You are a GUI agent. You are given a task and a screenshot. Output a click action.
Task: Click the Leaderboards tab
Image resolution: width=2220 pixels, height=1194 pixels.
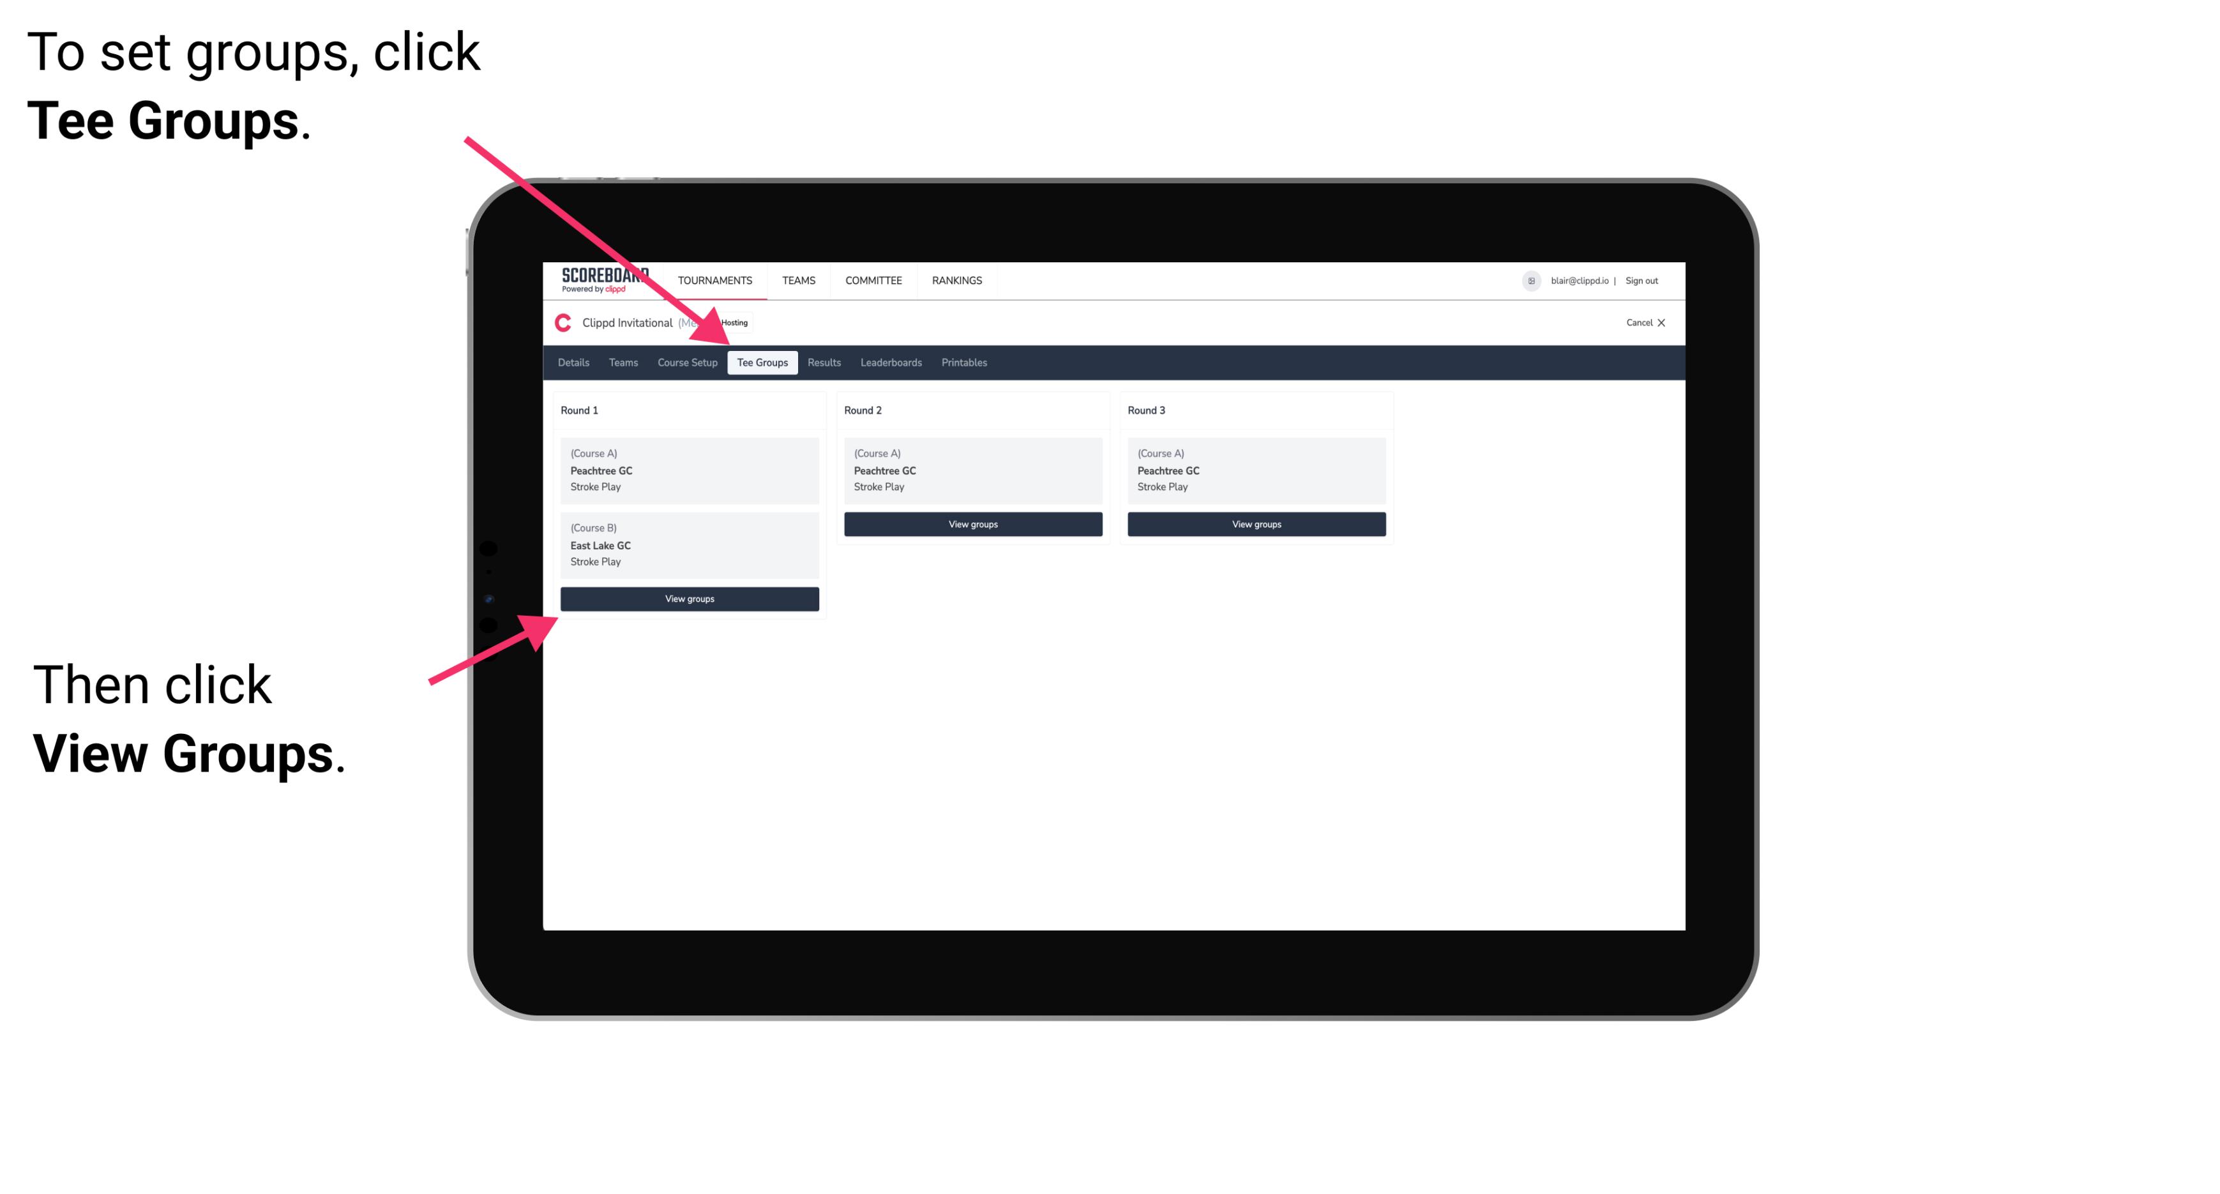[x=890, y=362]
